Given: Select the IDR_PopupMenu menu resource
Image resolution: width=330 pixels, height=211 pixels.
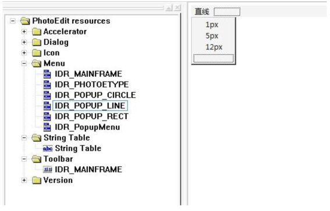Looking at the screenshot, I should coord(87,127).
